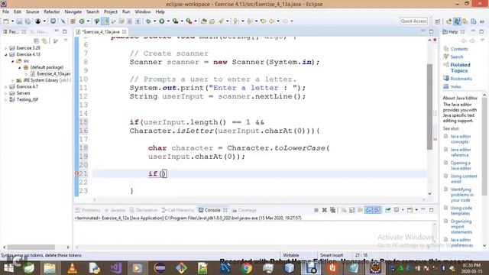Collapse the src folder node
The image size is (489, 275).
(13, 61)
